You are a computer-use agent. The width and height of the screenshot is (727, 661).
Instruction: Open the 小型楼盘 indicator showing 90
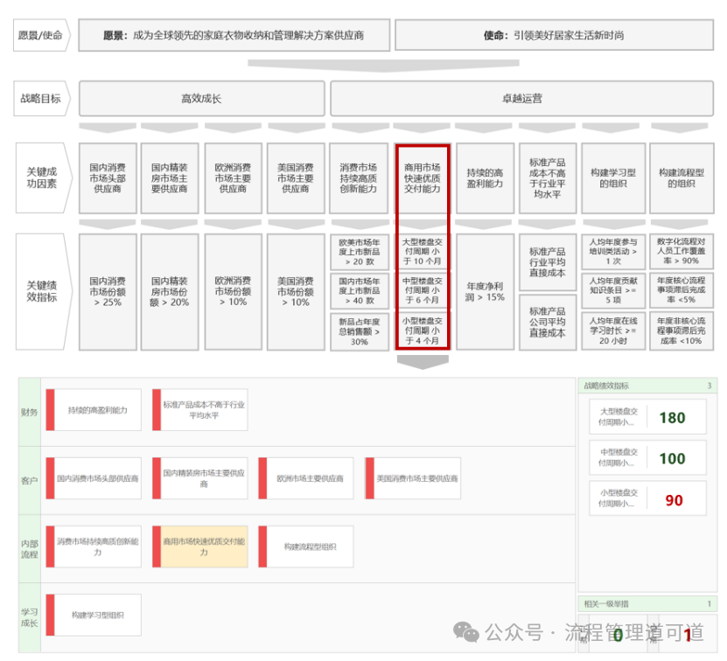pos(647,500)
